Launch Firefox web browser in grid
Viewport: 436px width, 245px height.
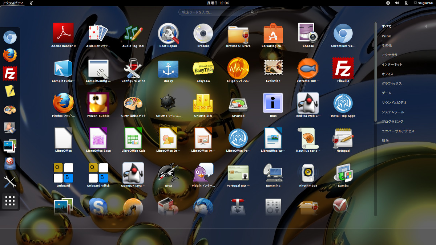pyautogui.click(x=63, y=103)
